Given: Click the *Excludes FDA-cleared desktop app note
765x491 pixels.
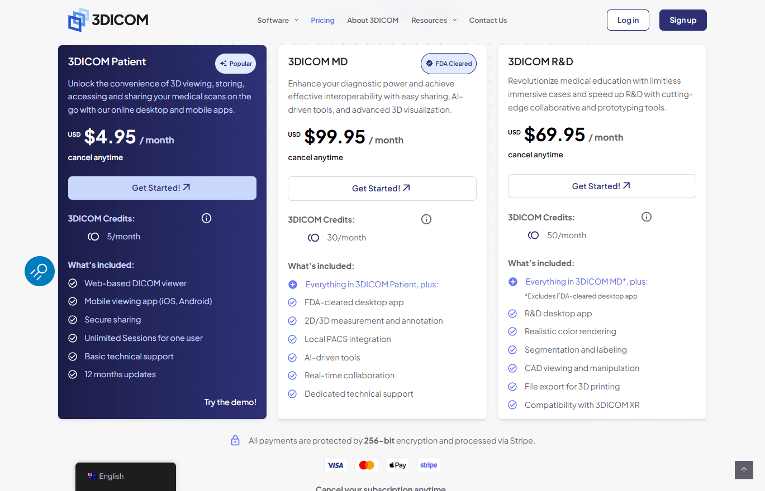Looking at the screenshot, I should [581, 296].
